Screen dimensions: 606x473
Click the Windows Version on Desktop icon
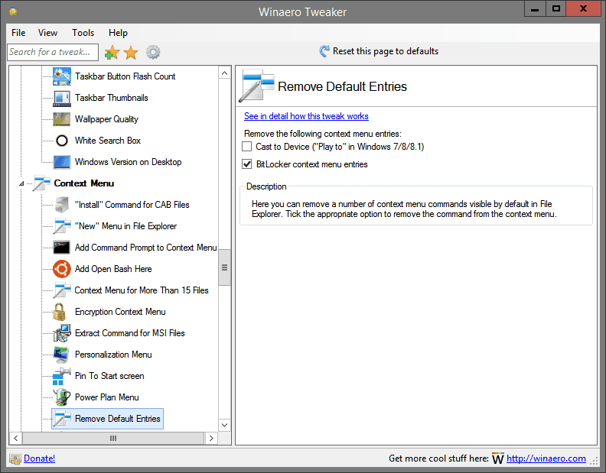click(62, 162)
